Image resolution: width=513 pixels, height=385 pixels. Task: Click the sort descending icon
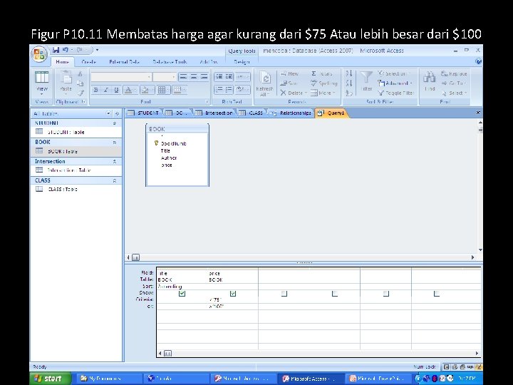coord(349,83)
